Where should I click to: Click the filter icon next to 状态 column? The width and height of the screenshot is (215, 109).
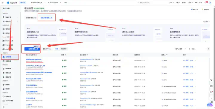(x=65, y=55)
